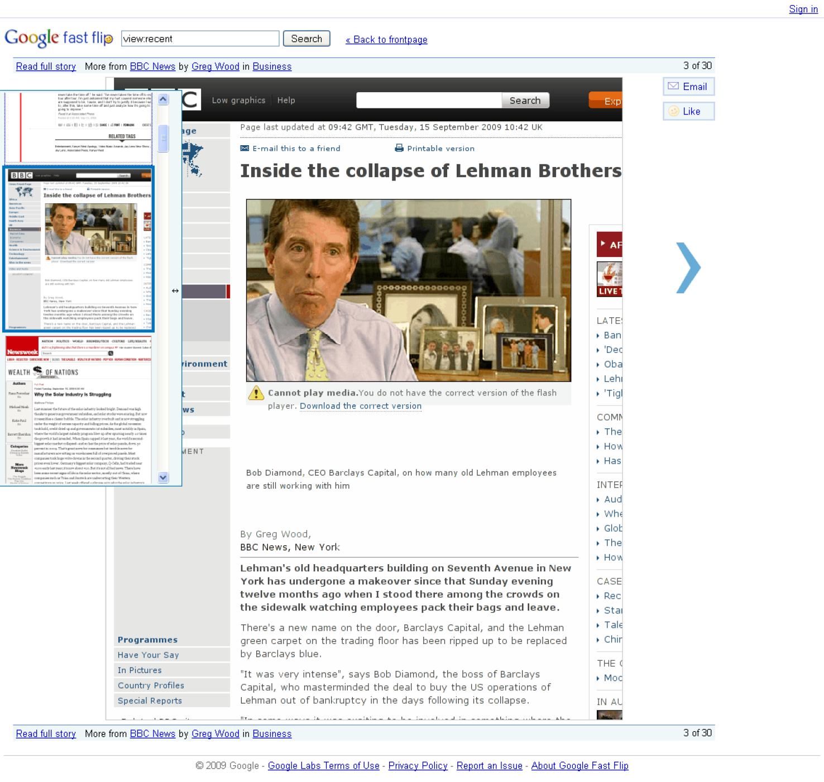
Task: Click the resize handle arrow between panels
Action: [x=175, y=290]
